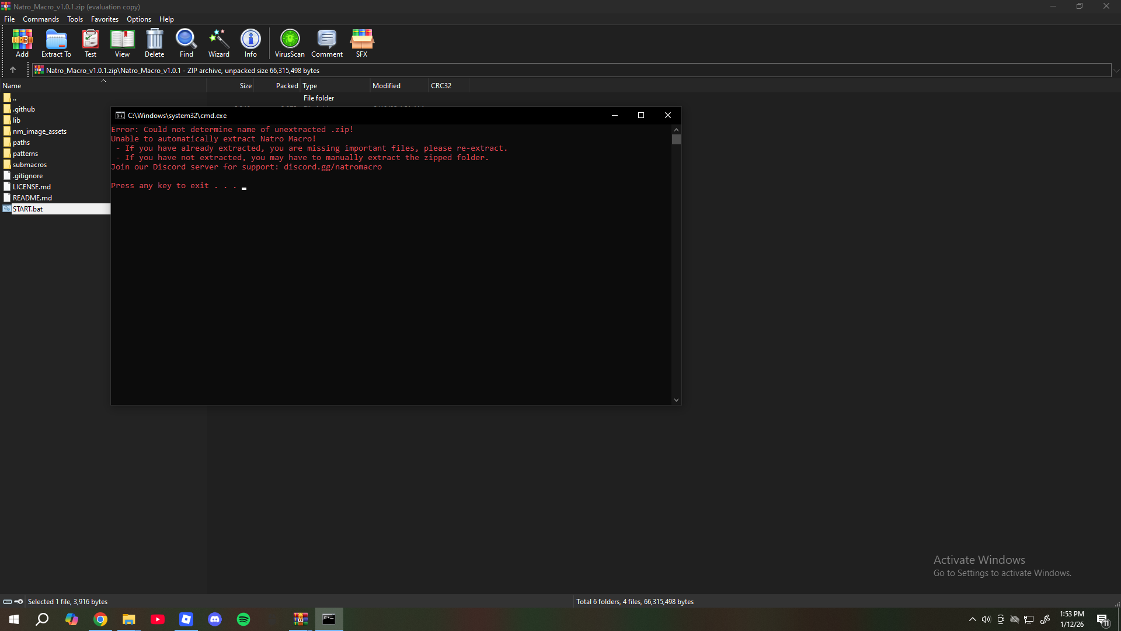Open the Wizard tool
This screenshot has height=631, width=1121.
219,43
